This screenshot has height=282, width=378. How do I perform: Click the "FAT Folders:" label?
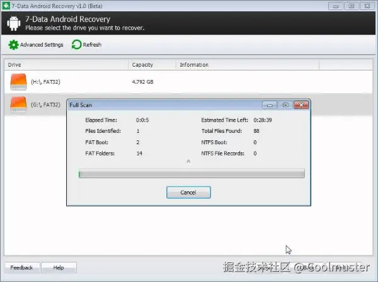tap(100, 154)
